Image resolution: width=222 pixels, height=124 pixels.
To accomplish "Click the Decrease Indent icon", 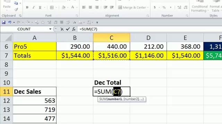I will pos(105,7).
